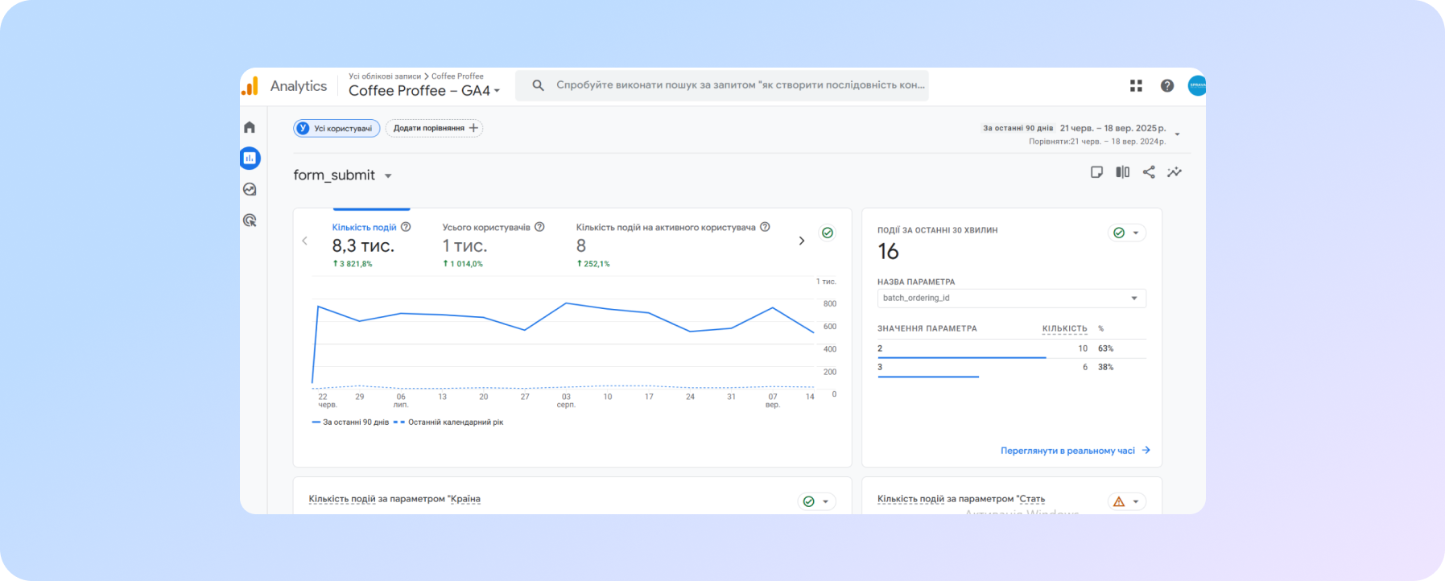Expand the form_submit event dropdown
Viewport: 1445px width, 581px height.
point(388,175)
